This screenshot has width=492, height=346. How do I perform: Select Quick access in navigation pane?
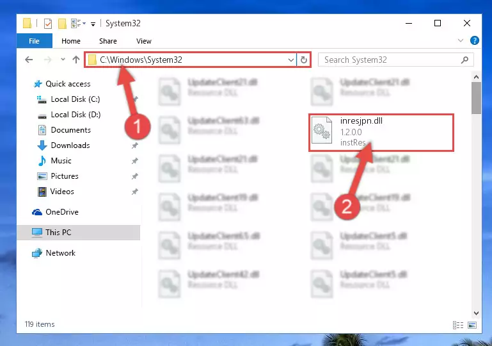point(68,84)
